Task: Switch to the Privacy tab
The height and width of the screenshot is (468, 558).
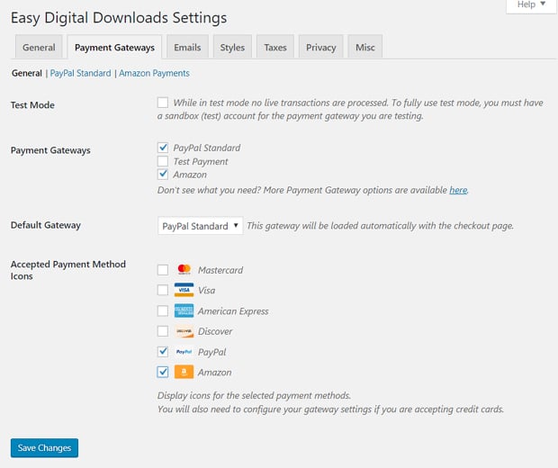Action: point(321,48)
